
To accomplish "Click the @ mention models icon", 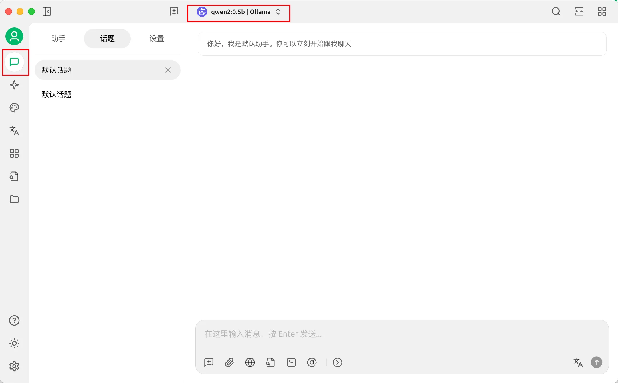I will 312,362.
